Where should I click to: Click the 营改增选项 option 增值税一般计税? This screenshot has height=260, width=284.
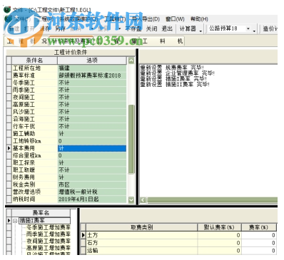(92, 192)
